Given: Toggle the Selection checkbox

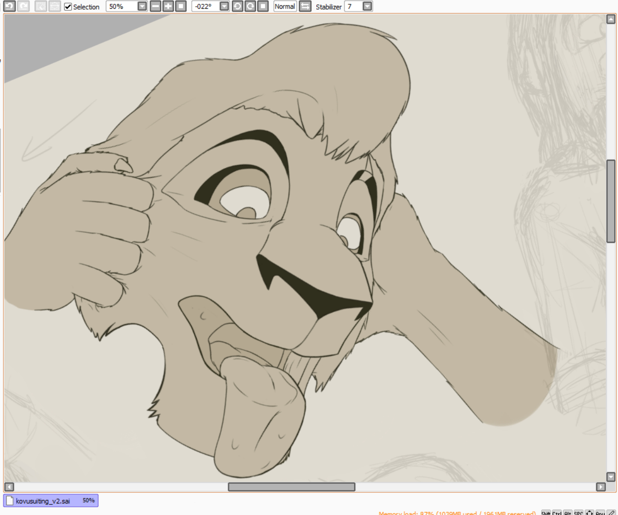Looking at the screenshot, I should 68,7.
